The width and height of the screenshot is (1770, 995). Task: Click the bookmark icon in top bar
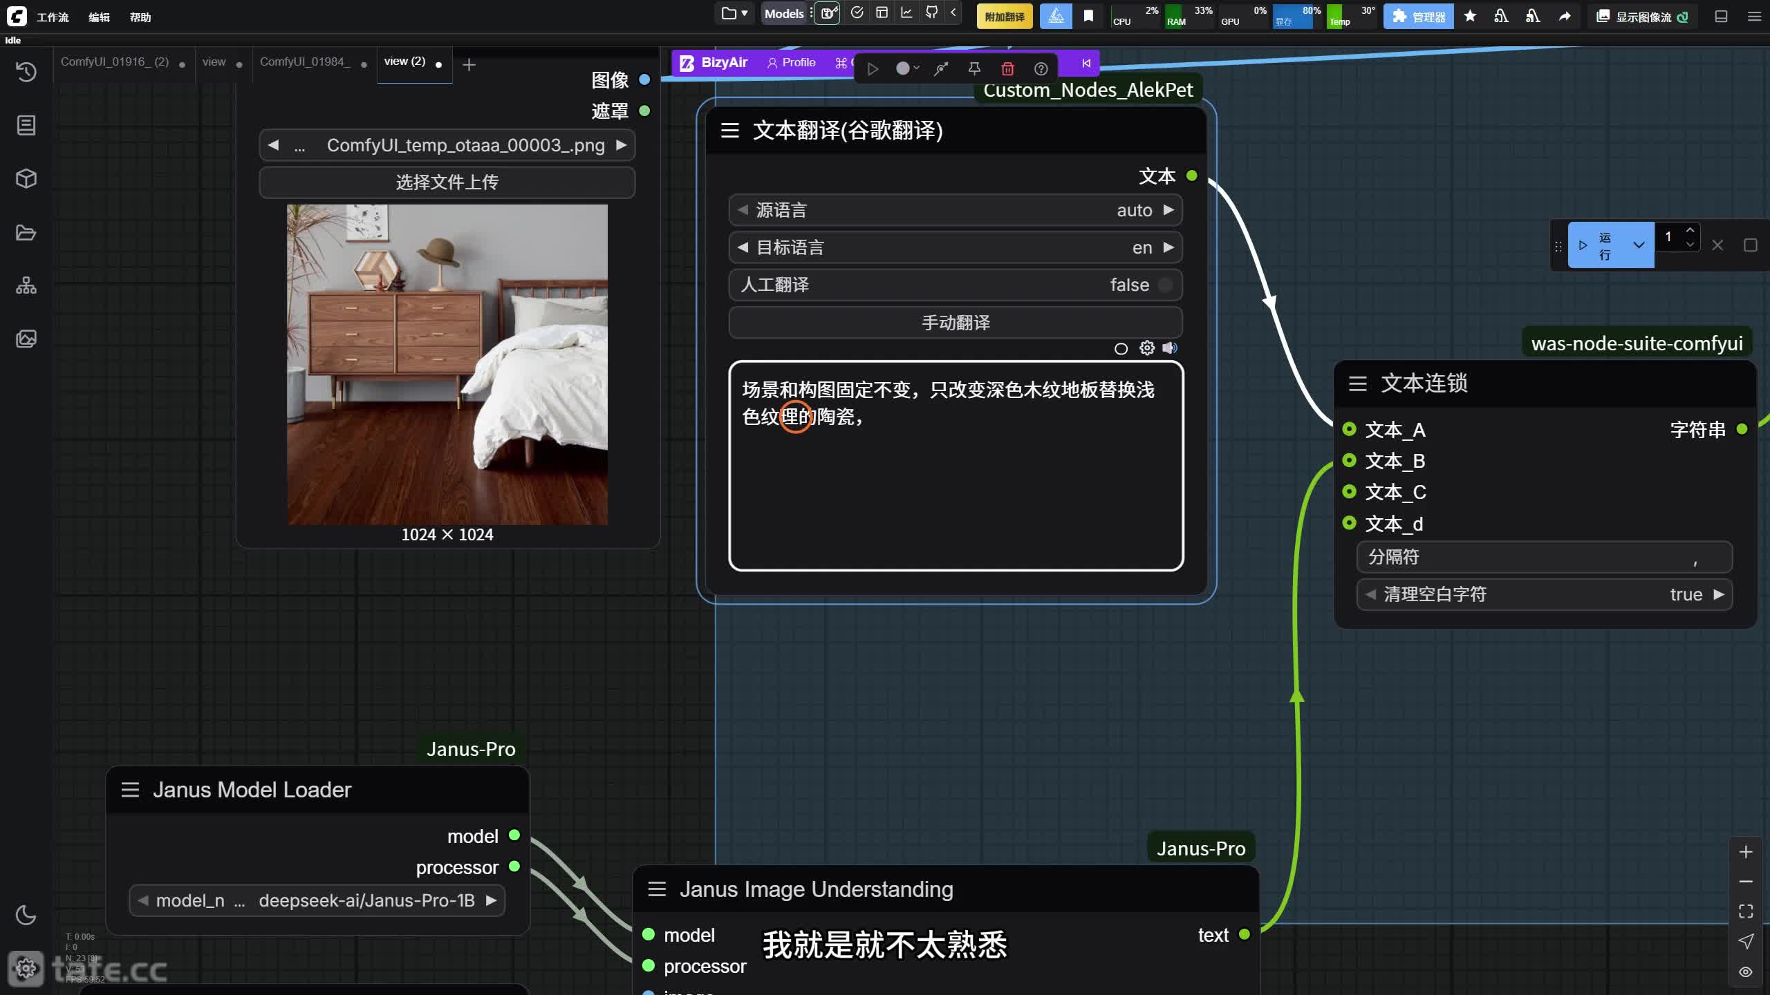[x=1088, y=16]
